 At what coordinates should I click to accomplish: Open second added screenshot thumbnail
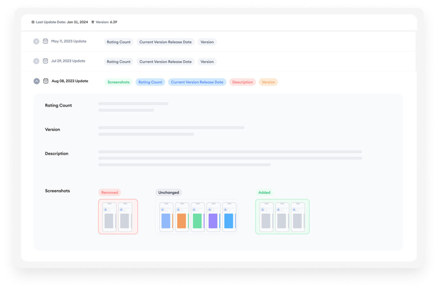pyautogui.click(x=282, y=217)
